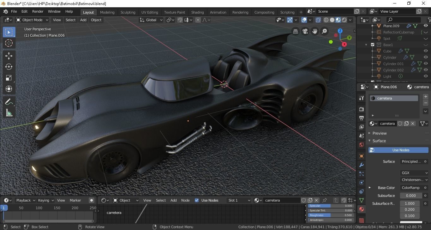The image size is (431, 230).
Task: Uncheck Use Nodes in node editor header
Action: pyautogui.click(x=197, y=200)
